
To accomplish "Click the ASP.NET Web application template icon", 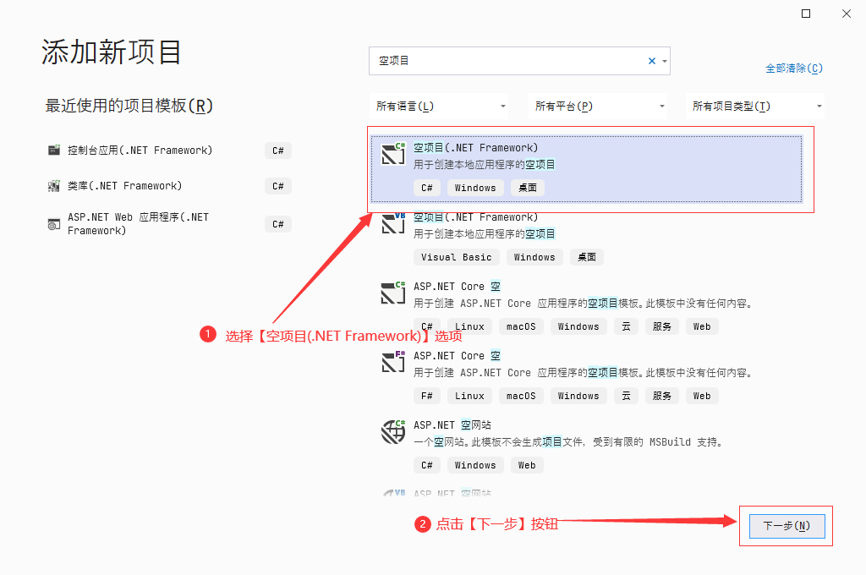I will tap(53, 224).
